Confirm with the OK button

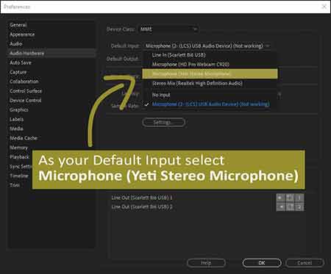point(262,263)
